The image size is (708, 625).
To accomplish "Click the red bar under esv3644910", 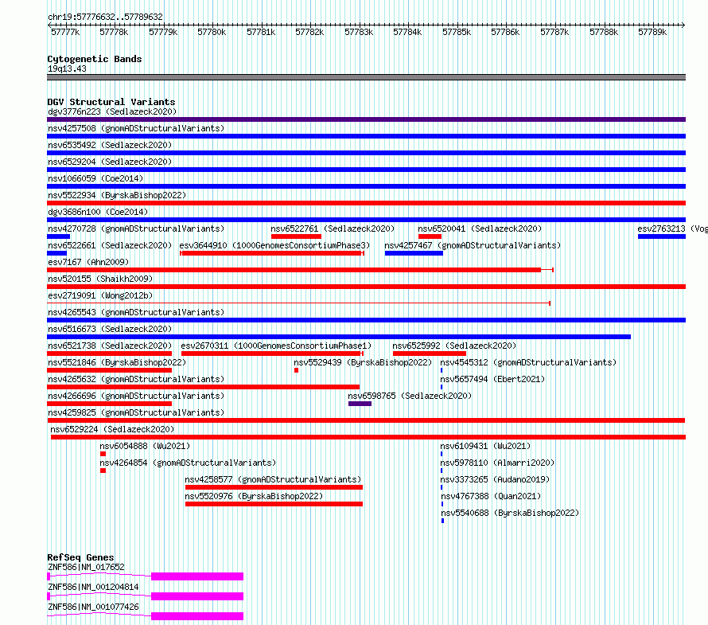I will [272, 253].
